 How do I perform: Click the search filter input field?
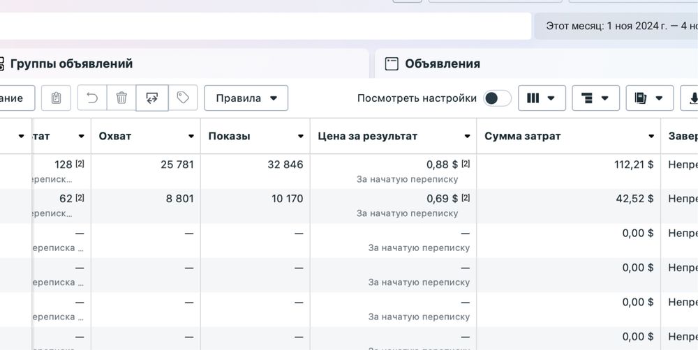[266, 26]
